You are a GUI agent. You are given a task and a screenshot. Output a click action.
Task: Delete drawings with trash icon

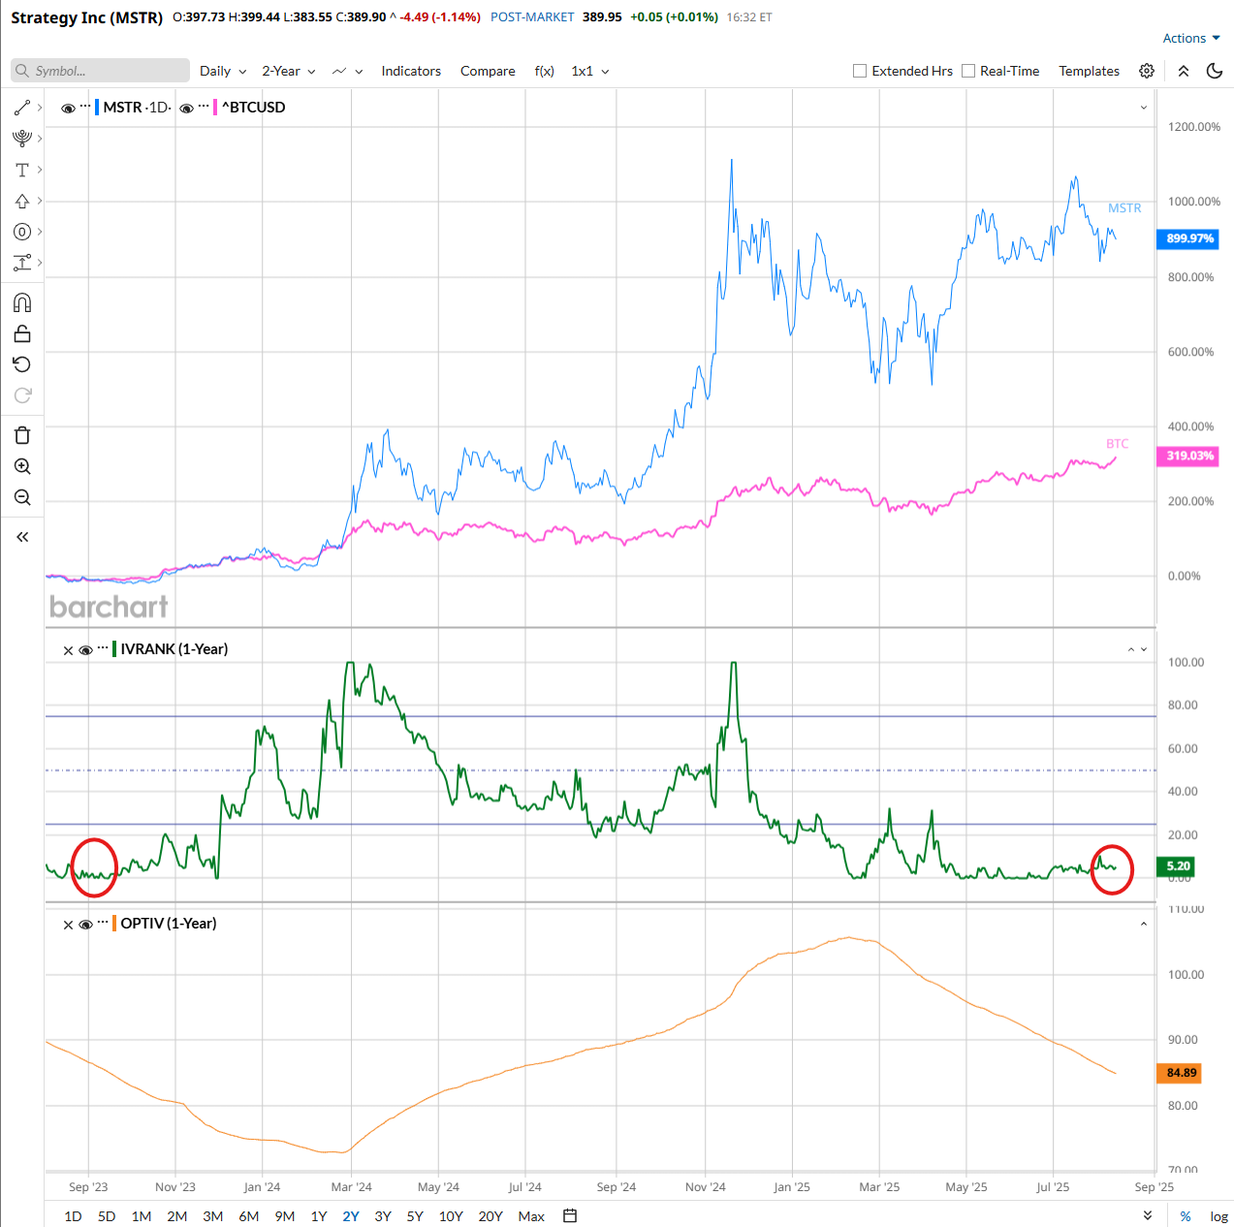point(22,435)
